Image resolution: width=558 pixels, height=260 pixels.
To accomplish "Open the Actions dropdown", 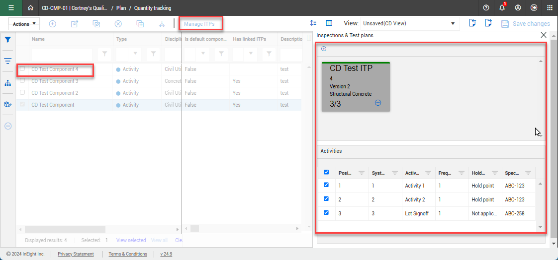I will (24, 24).
